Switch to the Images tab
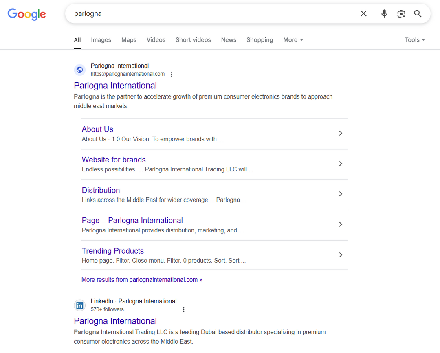The width and height of the screenshot is (440, 353). [101, 40]
